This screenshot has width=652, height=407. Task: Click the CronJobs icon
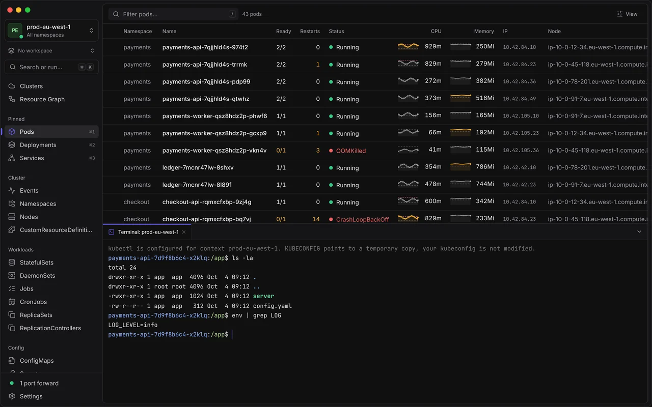coord(12,302)
